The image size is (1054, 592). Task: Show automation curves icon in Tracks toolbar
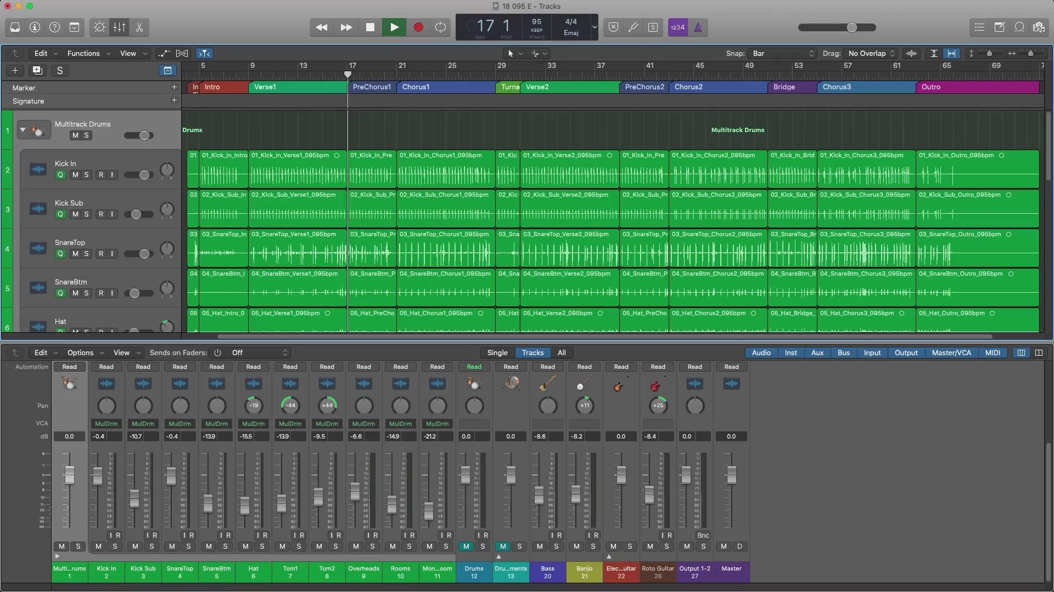point(164,53)
